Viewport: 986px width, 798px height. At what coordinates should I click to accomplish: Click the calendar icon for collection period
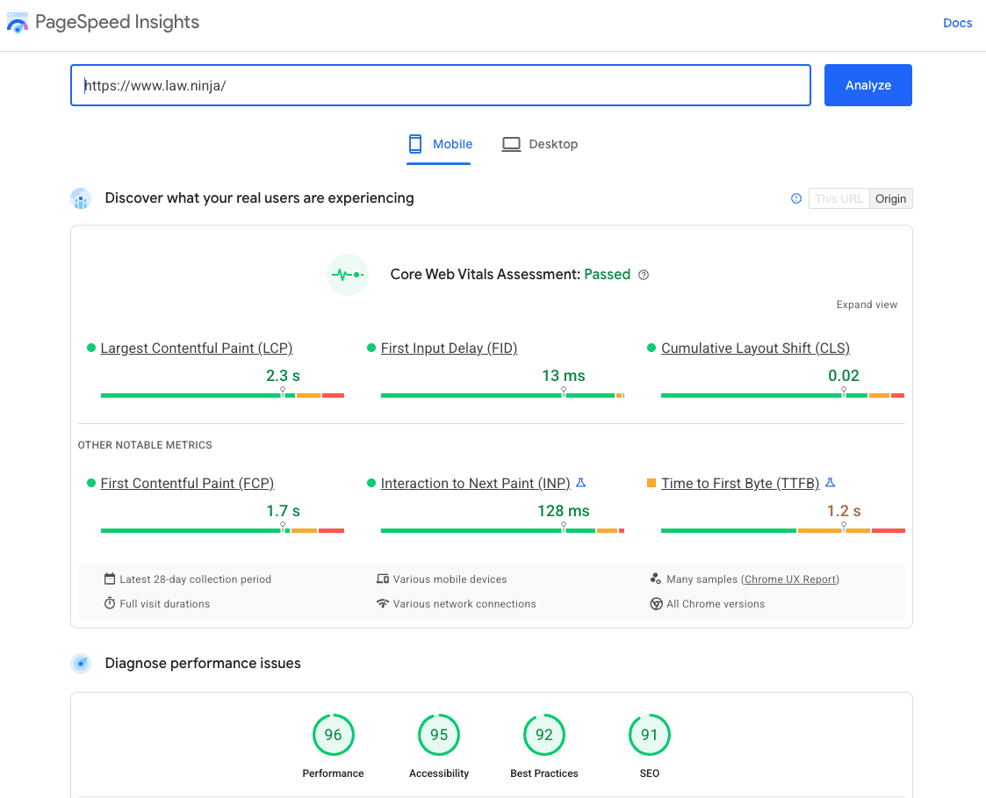click(x=110, y=579)
